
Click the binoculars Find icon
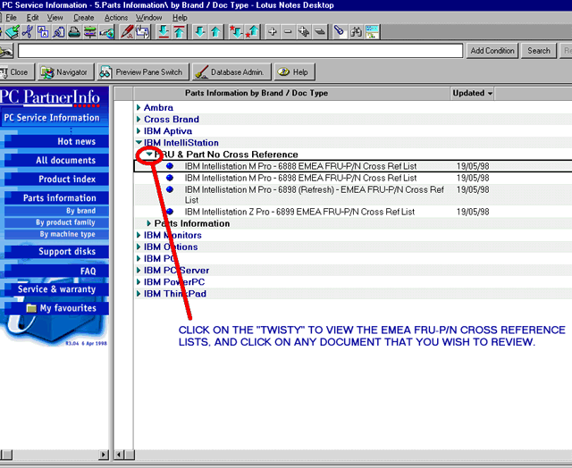[x=357, y=32]
